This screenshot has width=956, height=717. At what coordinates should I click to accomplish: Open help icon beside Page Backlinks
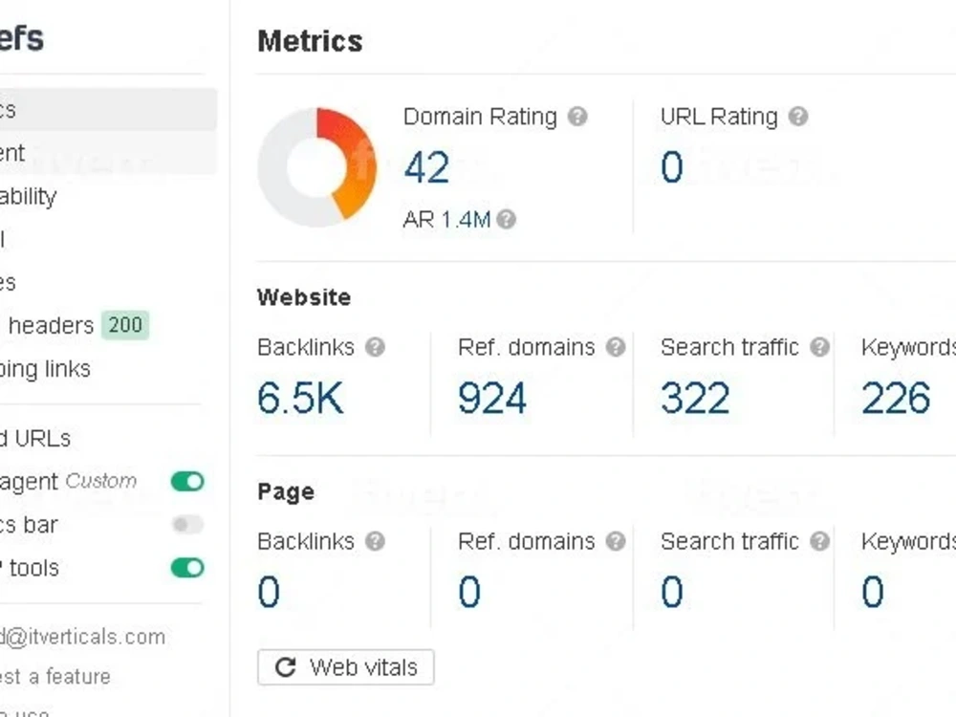tap(375, 541)
